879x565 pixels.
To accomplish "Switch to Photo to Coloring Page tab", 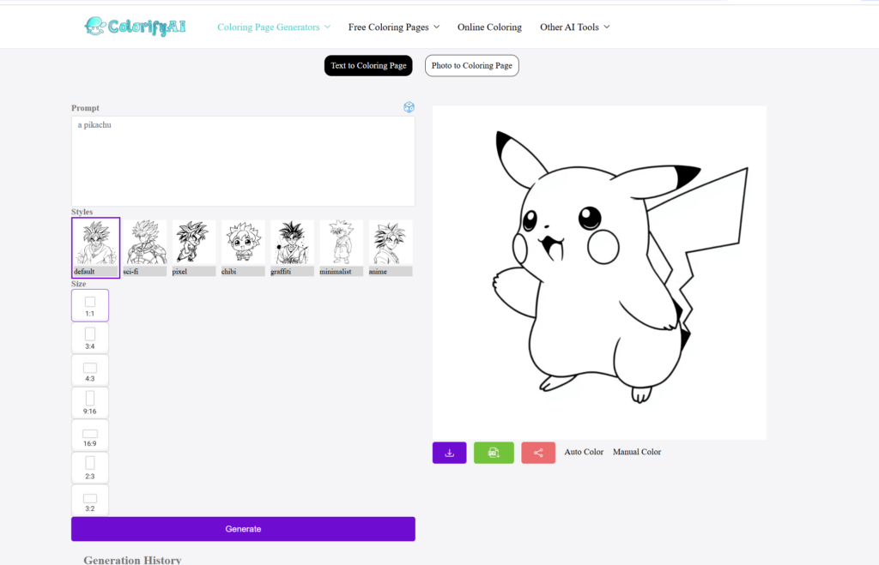I will (471, 65).
